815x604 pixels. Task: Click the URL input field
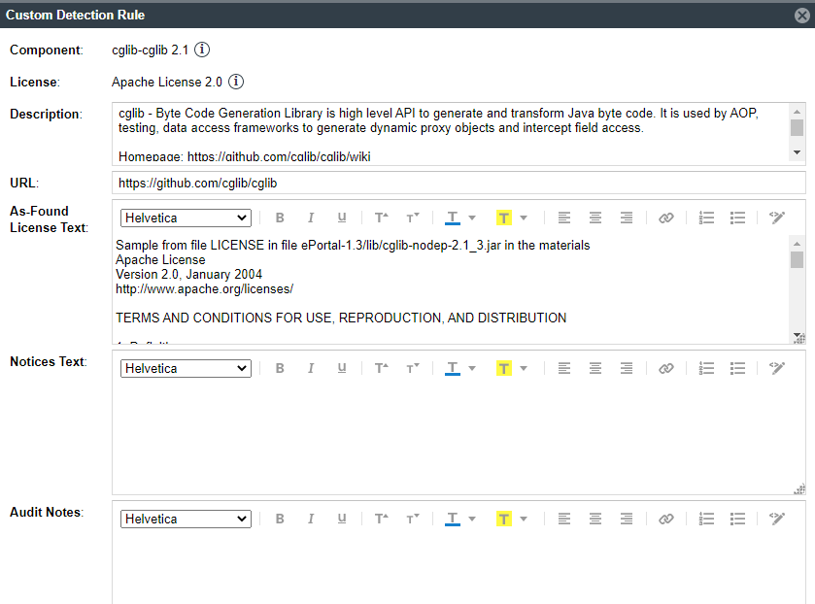click(x=458, y=183)
